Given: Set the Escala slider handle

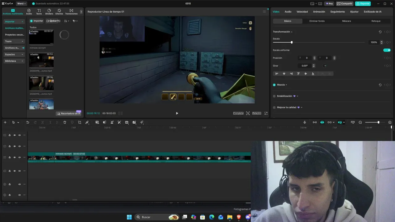Looking at the screenshot, I should 292,42.
